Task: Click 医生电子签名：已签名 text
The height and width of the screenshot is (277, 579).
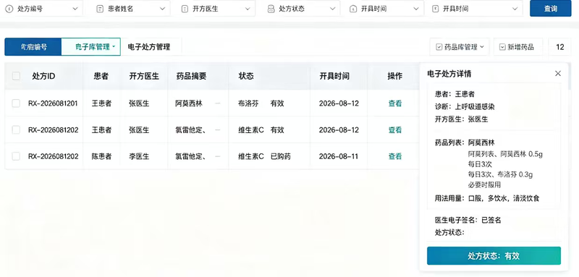Action: 468,220
